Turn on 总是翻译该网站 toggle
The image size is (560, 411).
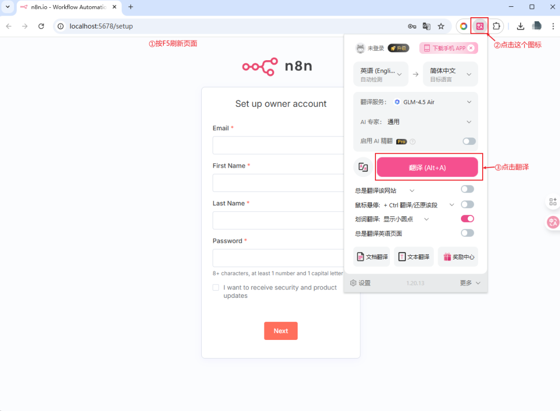point(467,189)
